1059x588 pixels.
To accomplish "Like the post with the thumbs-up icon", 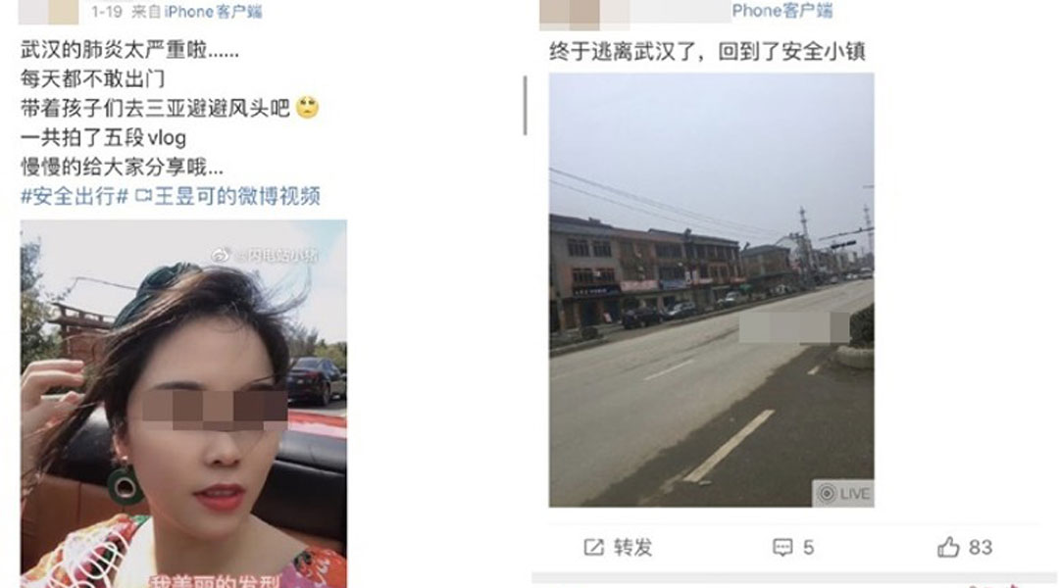I will (x=948, y=547).
